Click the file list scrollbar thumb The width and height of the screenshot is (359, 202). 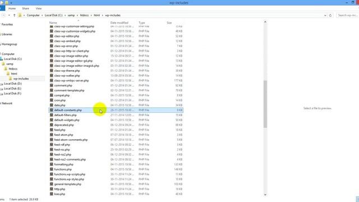[265, 104]
